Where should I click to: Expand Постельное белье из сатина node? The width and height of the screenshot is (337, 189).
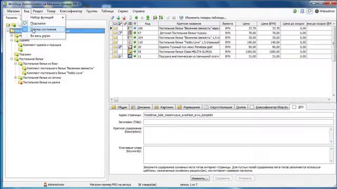pos(16,78)
